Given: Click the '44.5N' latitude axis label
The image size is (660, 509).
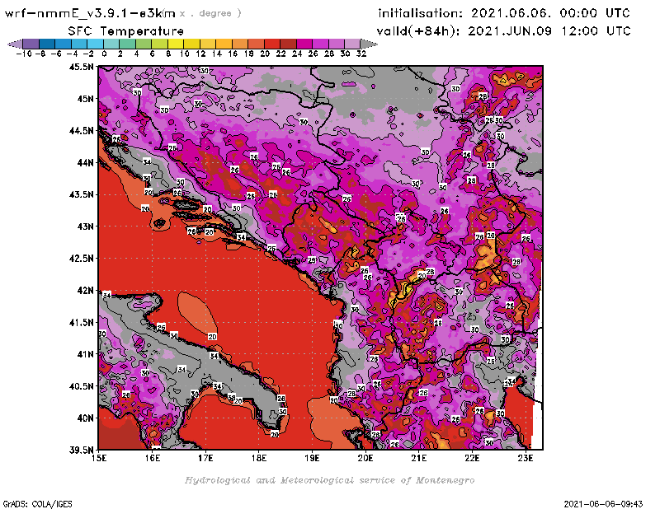Looking at the screenshot, I should (x=81, y=131).
